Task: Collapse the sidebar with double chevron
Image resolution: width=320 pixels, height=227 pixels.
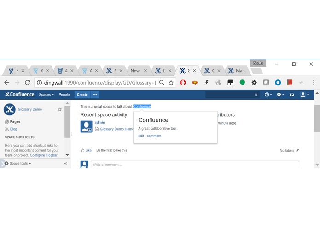Action: click(x=65, y=163)
